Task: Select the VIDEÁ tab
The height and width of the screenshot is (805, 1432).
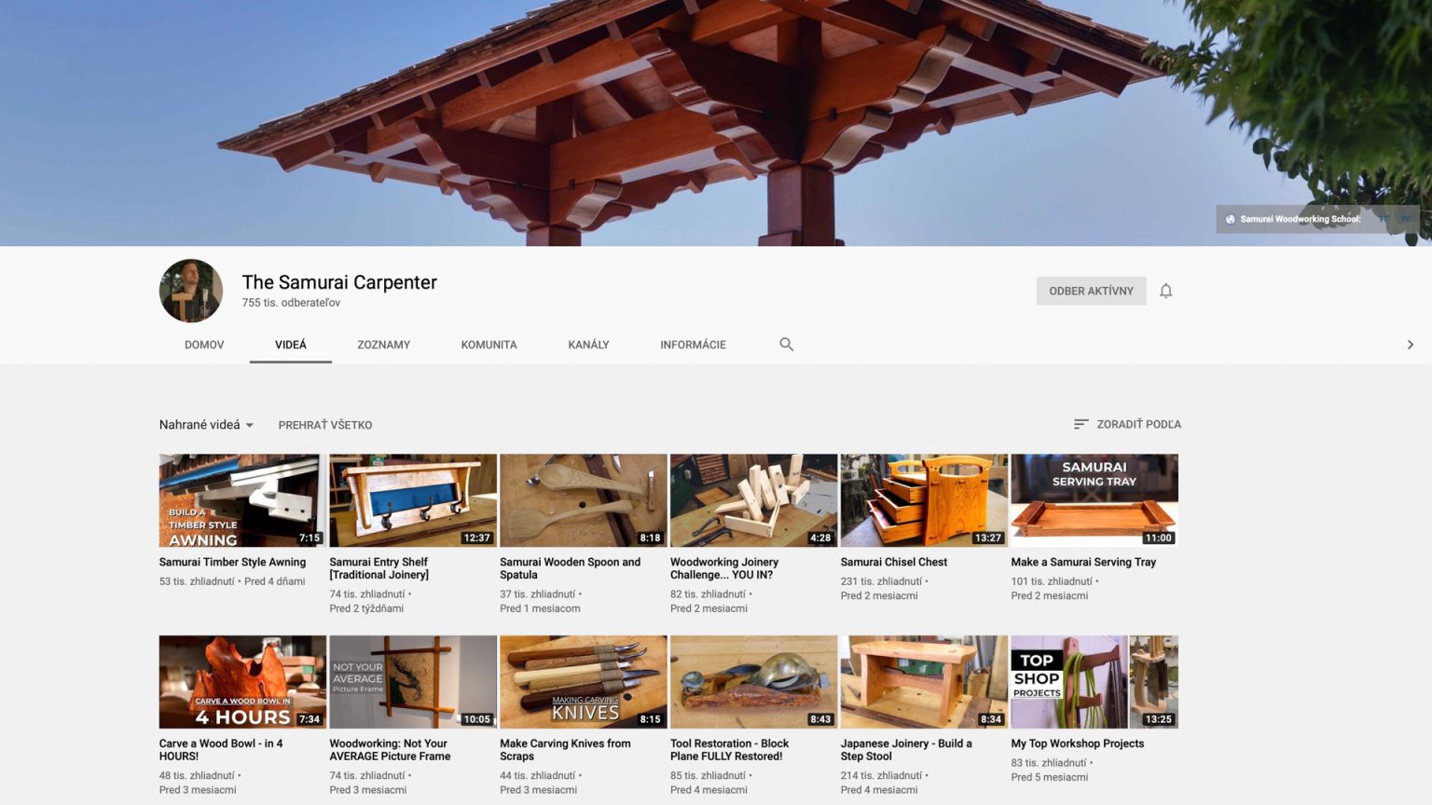Action: pos(290,345)
